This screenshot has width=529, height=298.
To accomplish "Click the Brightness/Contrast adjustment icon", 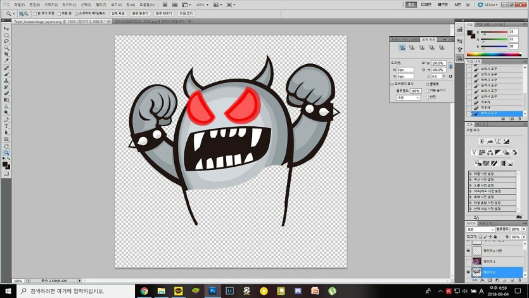I will (x=481, y=141).
